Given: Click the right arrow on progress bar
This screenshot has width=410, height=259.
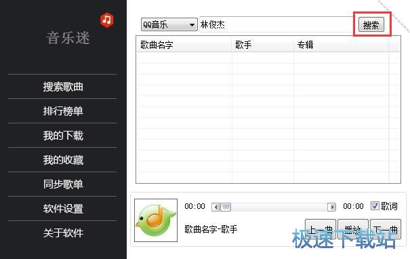Looking at the screenshot, I should coord(332,207).
